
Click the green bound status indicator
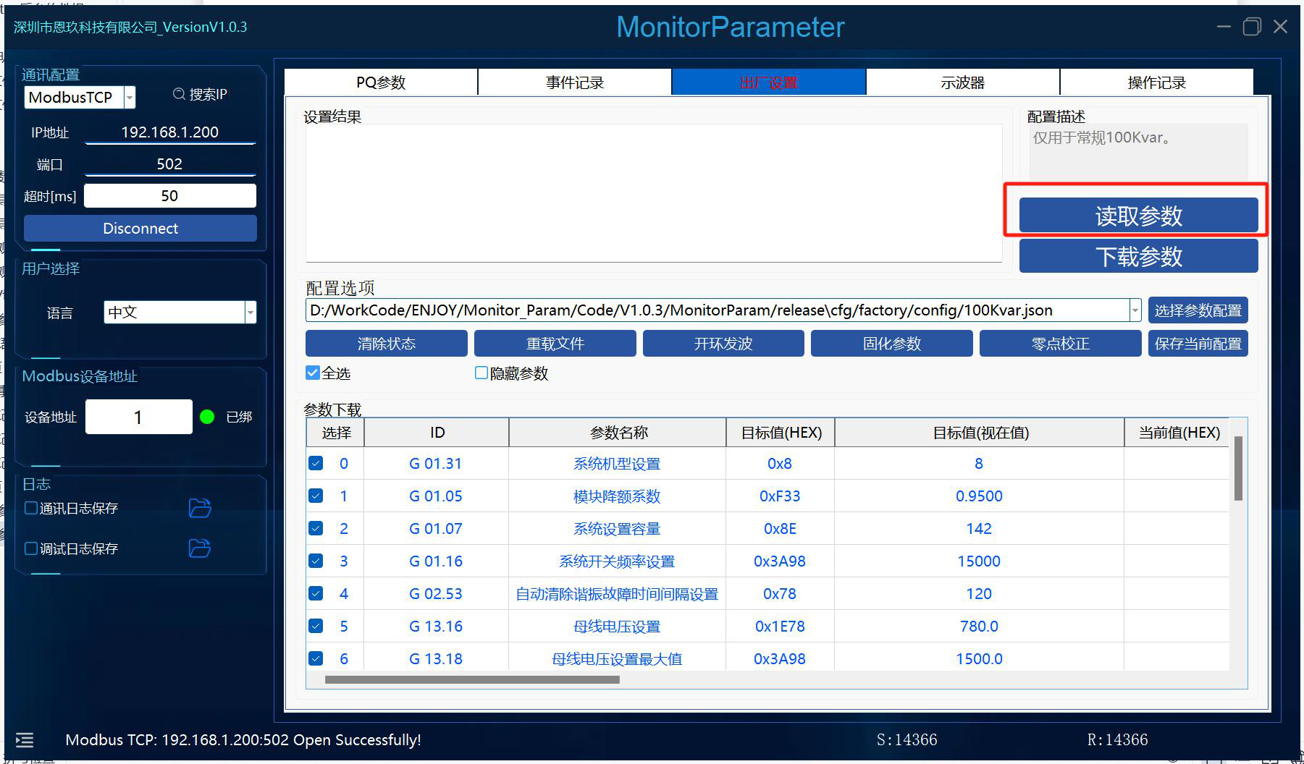pyautogui.click(x=207, y=417)
